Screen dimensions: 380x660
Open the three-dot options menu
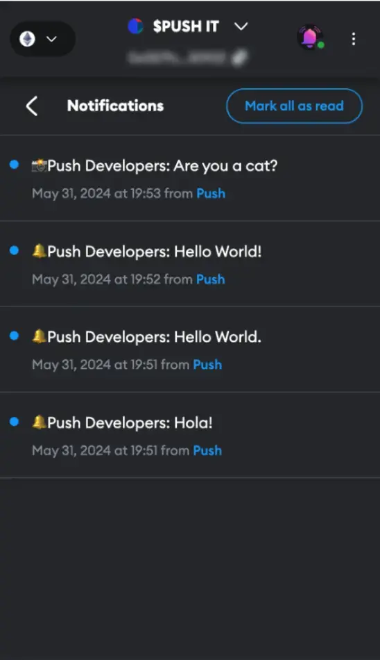pos(354,39)
